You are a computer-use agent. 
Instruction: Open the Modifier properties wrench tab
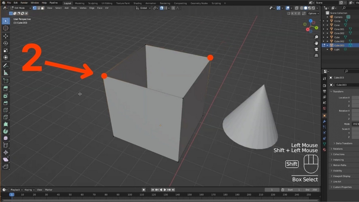click(325, 121)
